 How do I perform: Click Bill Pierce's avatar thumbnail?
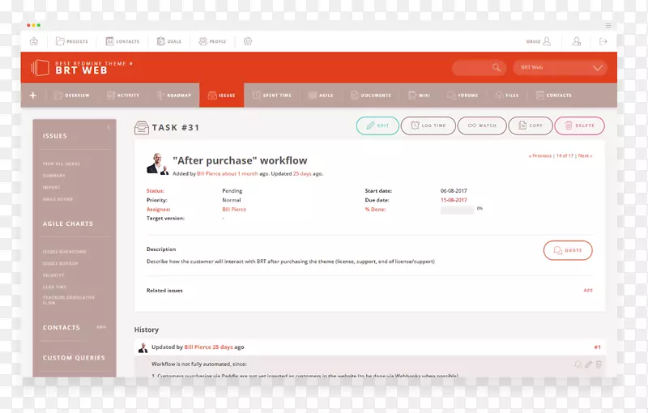[x=157, y=164]
